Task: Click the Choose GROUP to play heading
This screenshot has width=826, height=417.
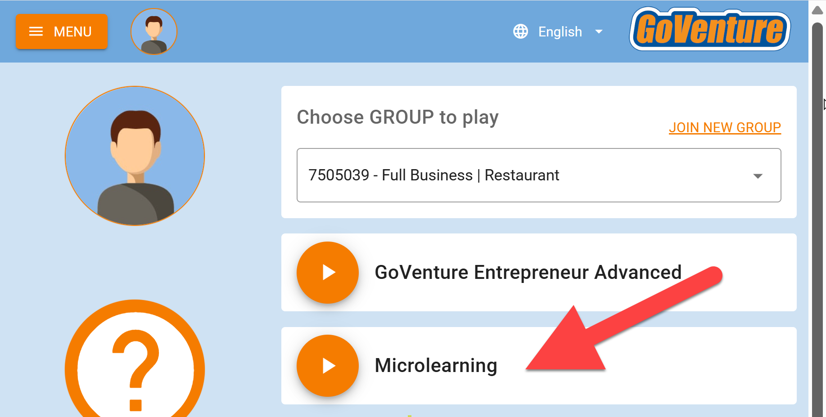Action: pos(398,117)
